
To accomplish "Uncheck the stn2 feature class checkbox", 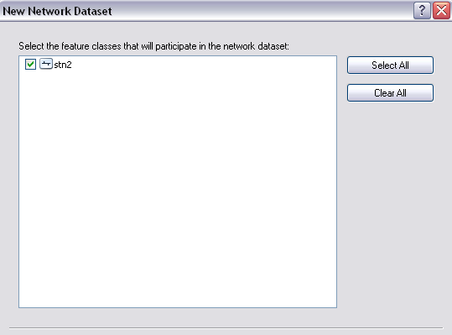I will (x=30, y=64).
